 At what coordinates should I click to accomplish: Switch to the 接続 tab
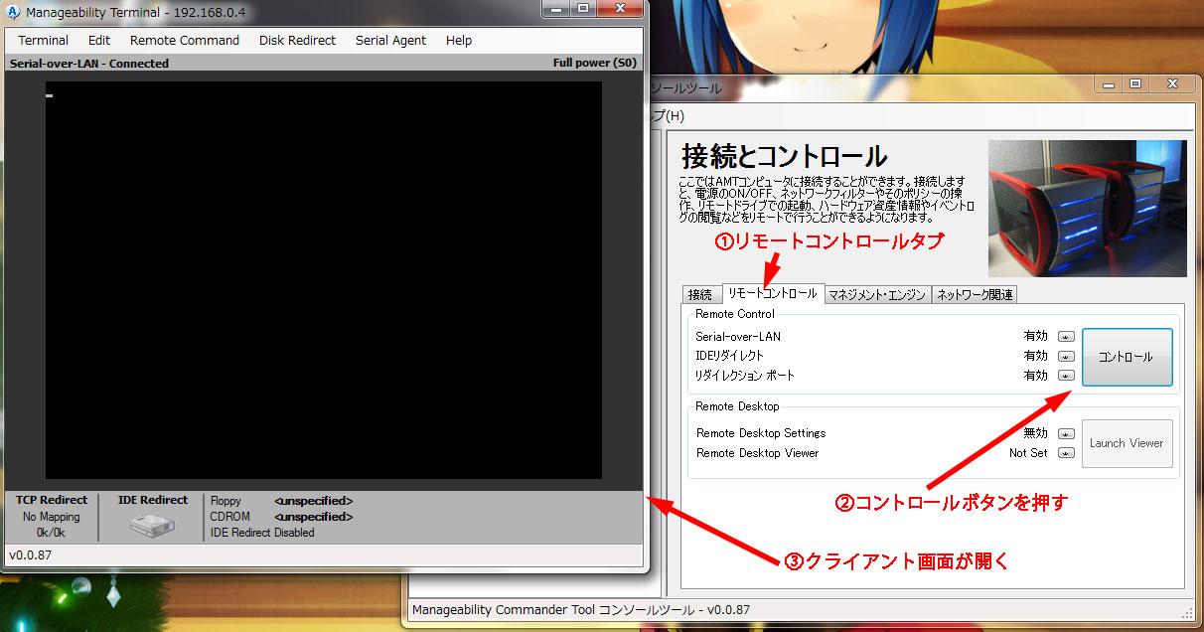point(700,294)
